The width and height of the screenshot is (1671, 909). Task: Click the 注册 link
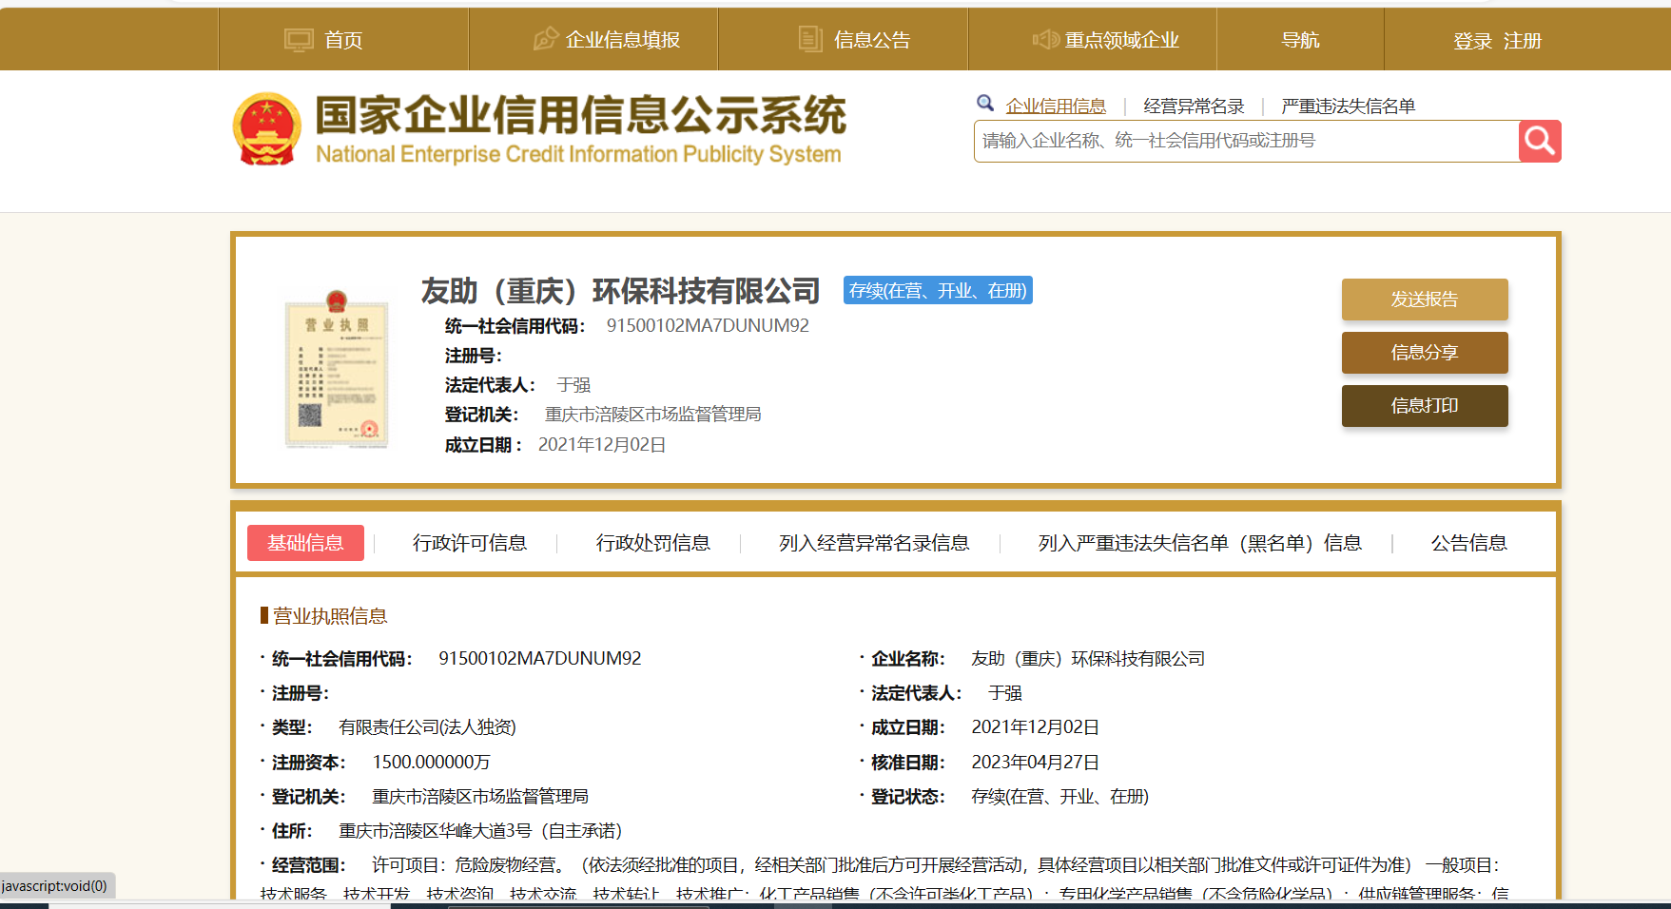pyautogui.click(x=1523, y=41)
